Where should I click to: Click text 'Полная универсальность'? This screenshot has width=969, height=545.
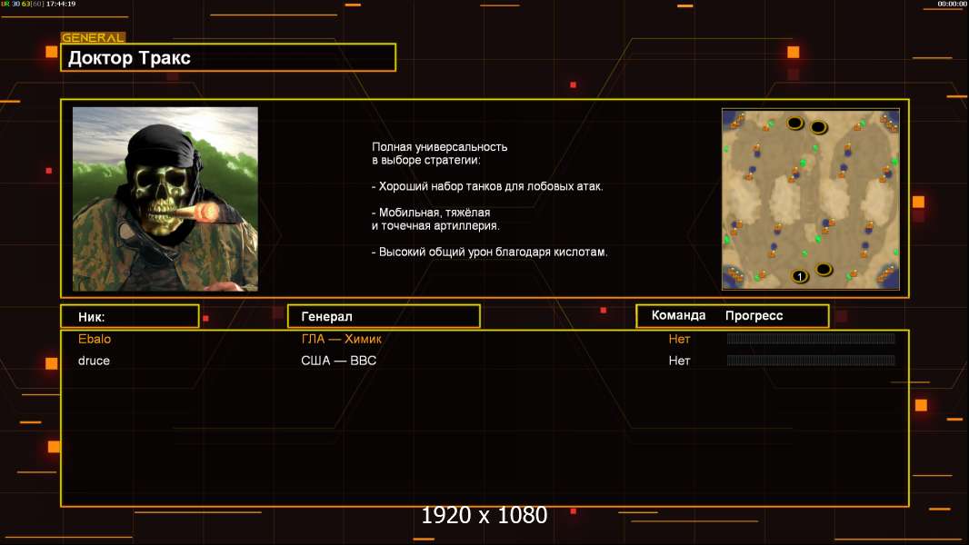coord(439,147)
